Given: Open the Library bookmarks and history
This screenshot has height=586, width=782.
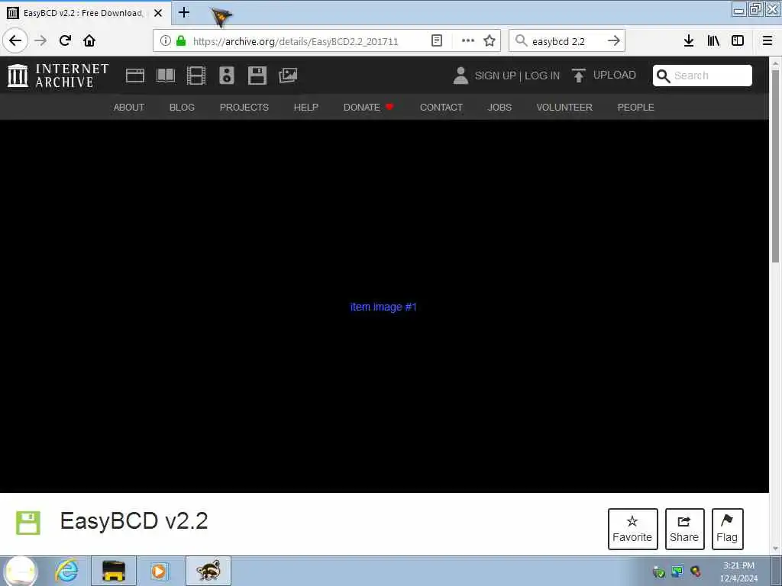Looking at the screenshot, I should tap(713, 41).
